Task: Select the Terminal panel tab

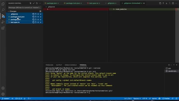Action: click(x=83, y=65)
